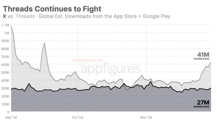The height and width of the screenshot is (127, 217).
Task: Click the "1.1M" y-axis label
Action: tap(5, 25)
